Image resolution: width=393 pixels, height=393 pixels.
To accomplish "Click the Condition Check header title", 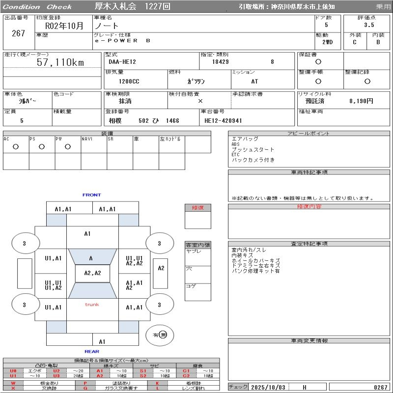I will click(37, 7).
